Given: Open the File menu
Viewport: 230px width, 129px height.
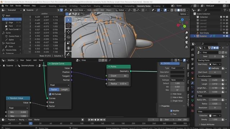Looking at the screenshot, I should click(x=6, y=6).
